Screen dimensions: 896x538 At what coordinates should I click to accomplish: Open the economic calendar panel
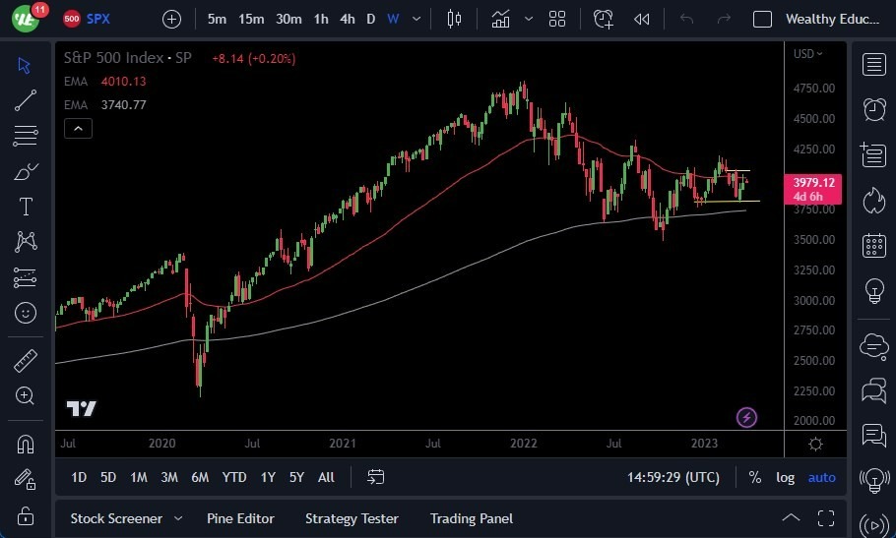point(874,246)
